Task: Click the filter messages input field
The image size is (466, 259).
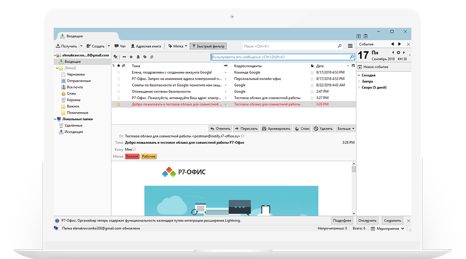Action: (279, 57)
